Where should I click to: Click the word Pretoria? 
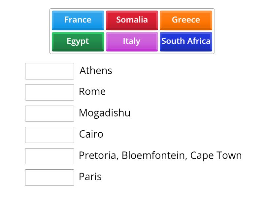[x=98, y=155]
